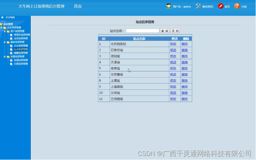This screenshot has width=256, height=160.
Task: Click the hammer and wrench tools icon
Action: [x=198, y=6]
